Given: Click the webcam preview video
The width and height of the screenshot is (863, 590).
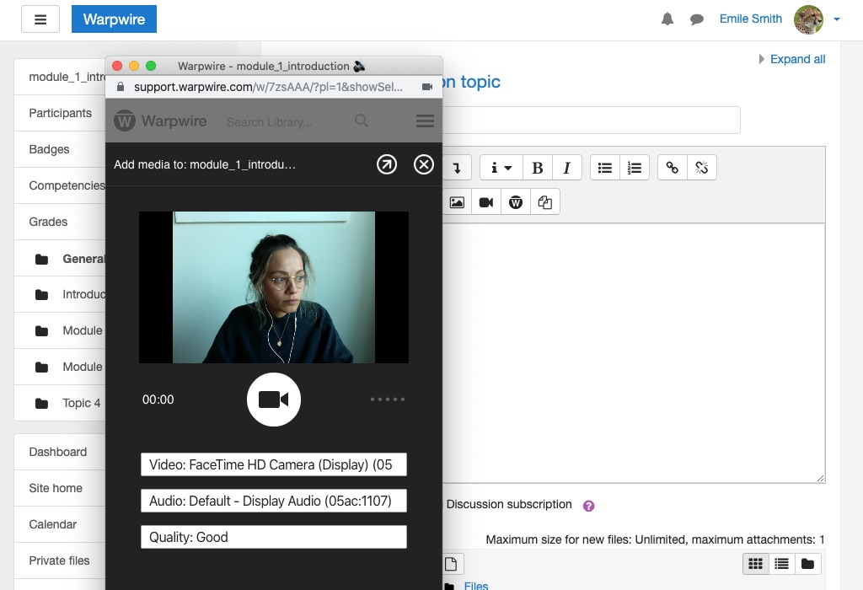Looking at the screenshot, I should click(x=274, y=287).
